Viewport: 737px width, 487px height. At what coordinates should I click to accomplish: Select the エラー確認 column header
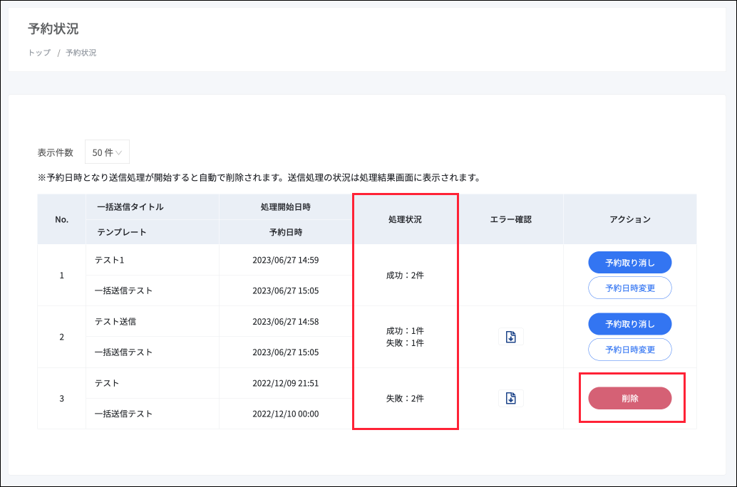[x=510, y=219]
